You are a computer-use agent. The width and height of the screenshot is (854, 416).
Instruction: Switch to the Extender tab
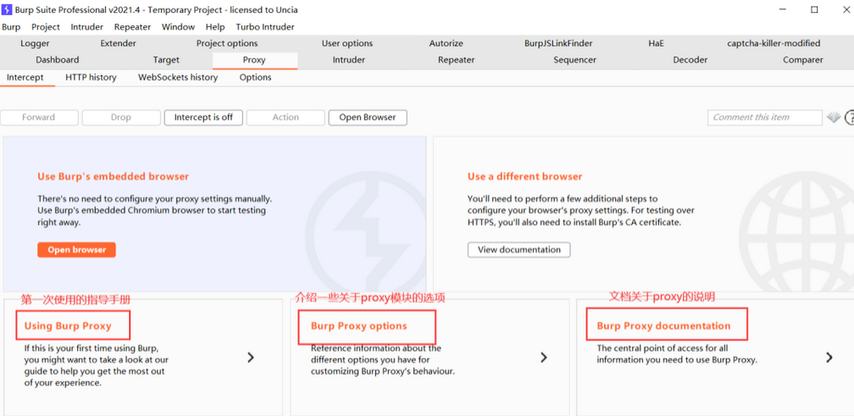119,43
